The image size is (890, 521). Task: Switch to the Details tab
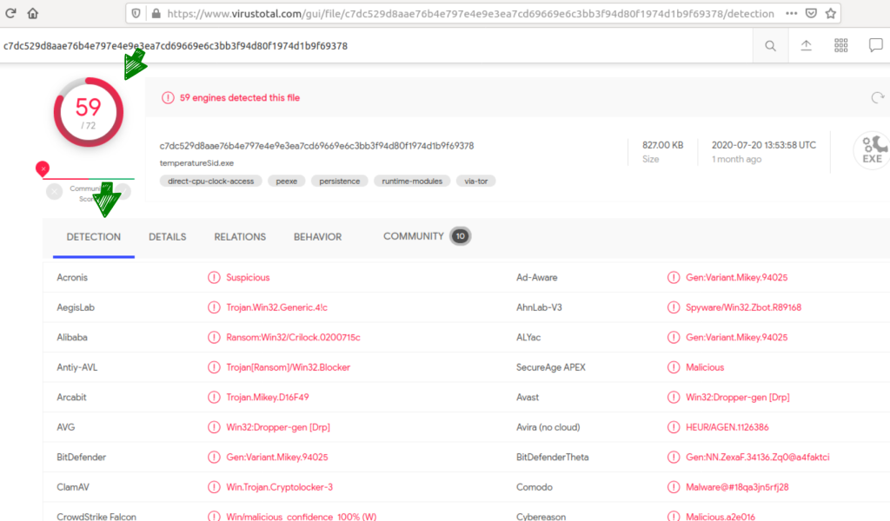coord(167,237)
